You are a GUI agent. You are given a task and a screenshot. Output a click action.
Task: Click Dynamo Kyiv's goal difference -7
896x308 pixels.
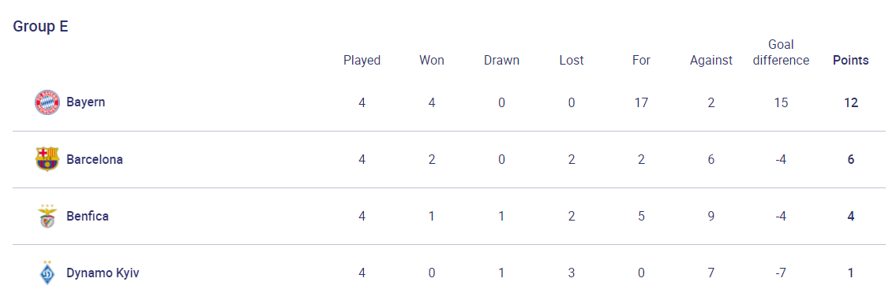tap(782, 273)
